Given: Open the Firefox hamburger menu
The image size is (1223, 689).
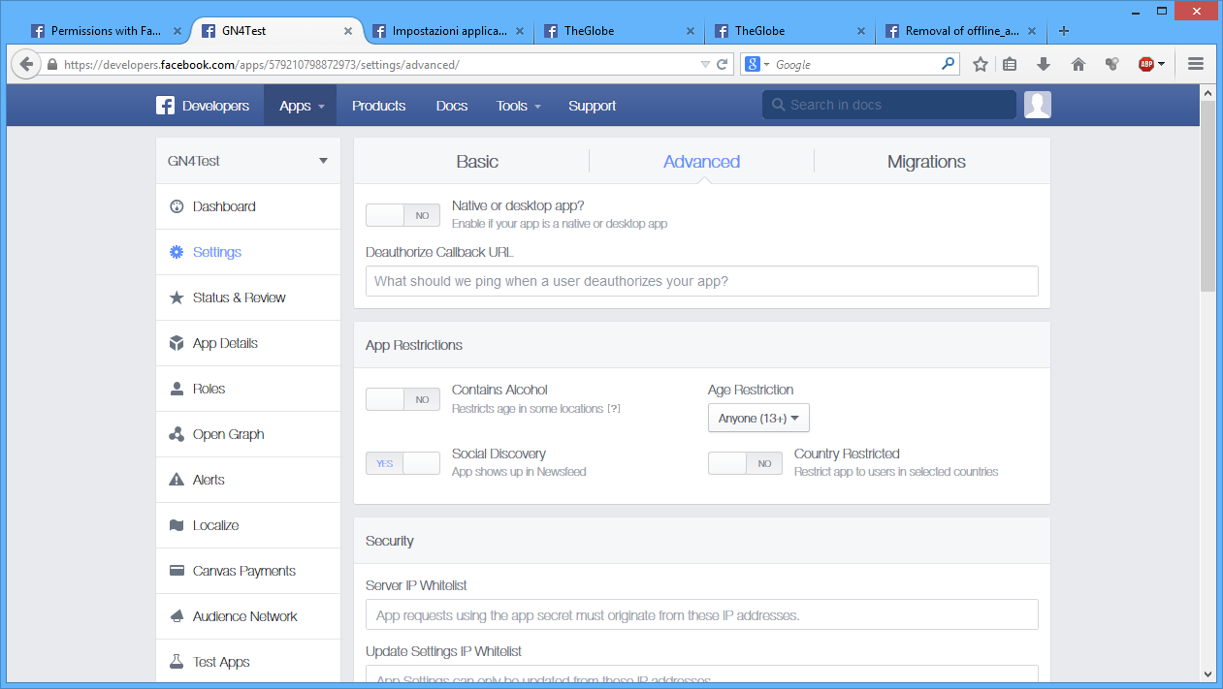Looking at the screenshot, I should [x=1196, y=64].
